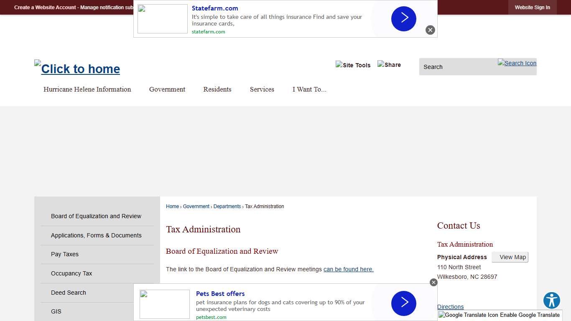Viewport: 571px width, 321px height.
Task: Select Deed Search from the sidebar
Action: tap(69, 293)
